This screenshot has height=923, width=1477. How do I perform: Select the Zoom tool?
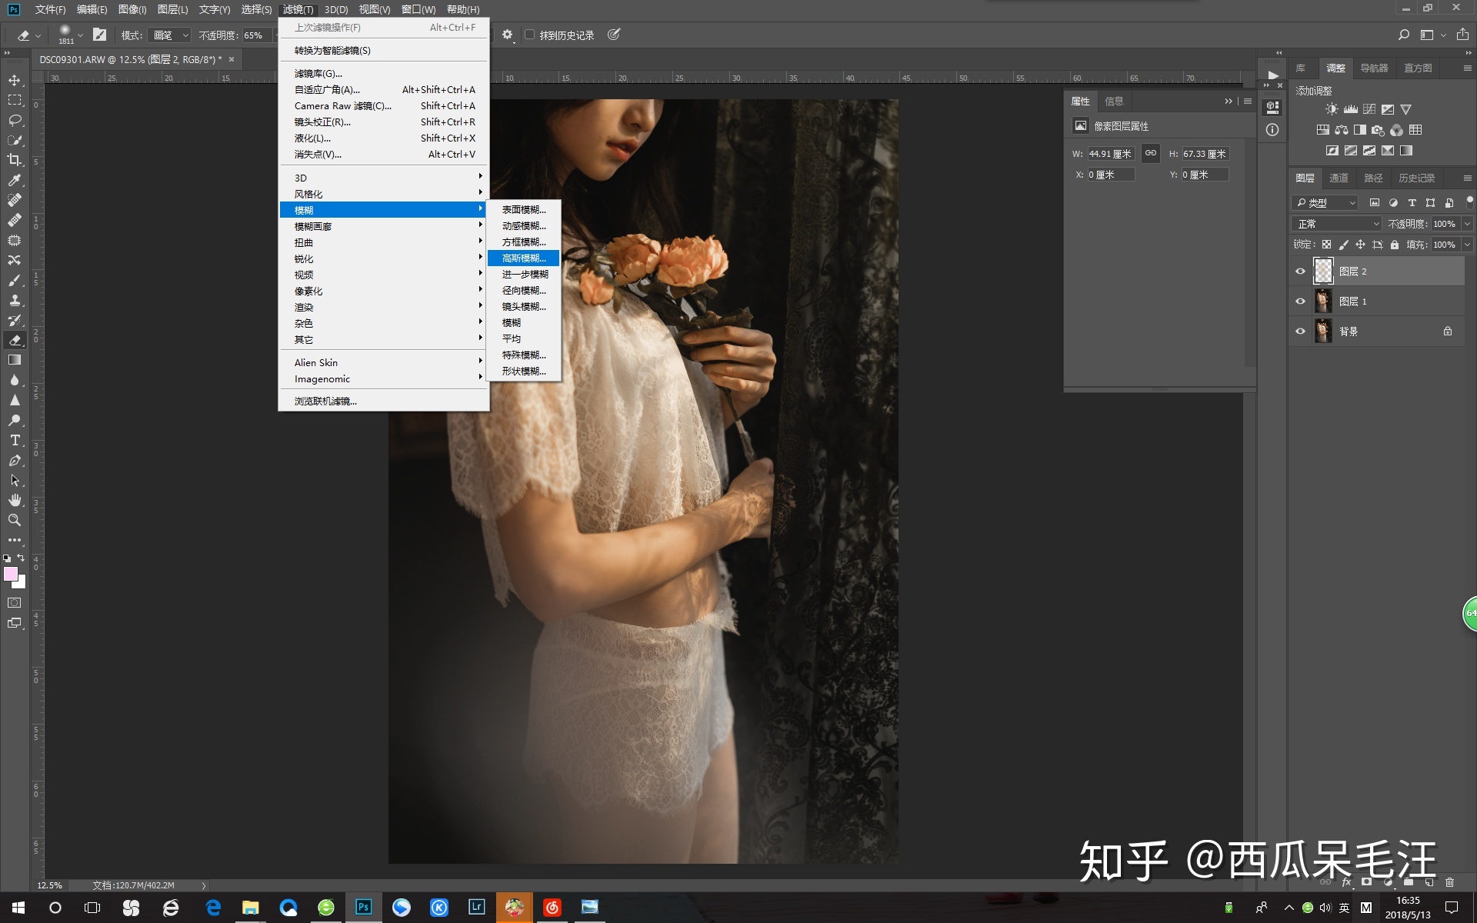click(x=15, y=520)
